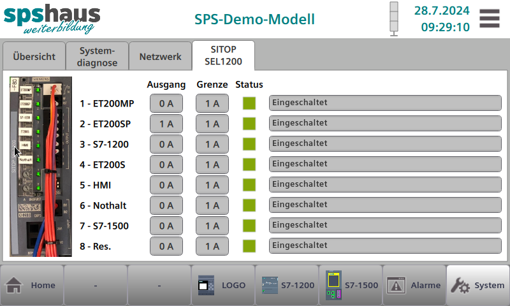Click Ausgang value for 1 - ET200MP
Image resolution: width=510 pixels, height=306 pixels.
pyautogui.click(x=166, y=103)
